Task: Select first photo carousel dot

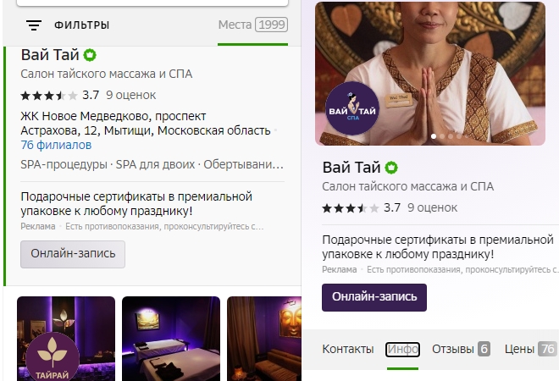Action: [x=434, y=136]
